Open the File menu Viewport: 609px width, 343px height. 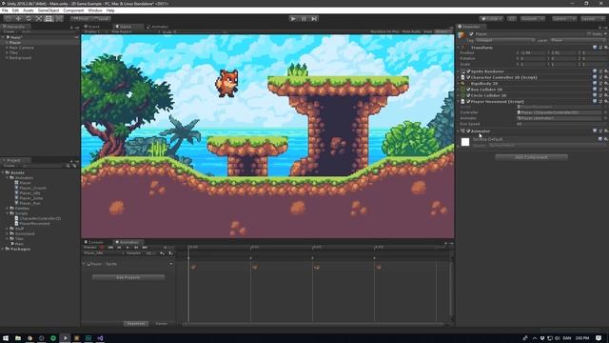click(5, 10)
